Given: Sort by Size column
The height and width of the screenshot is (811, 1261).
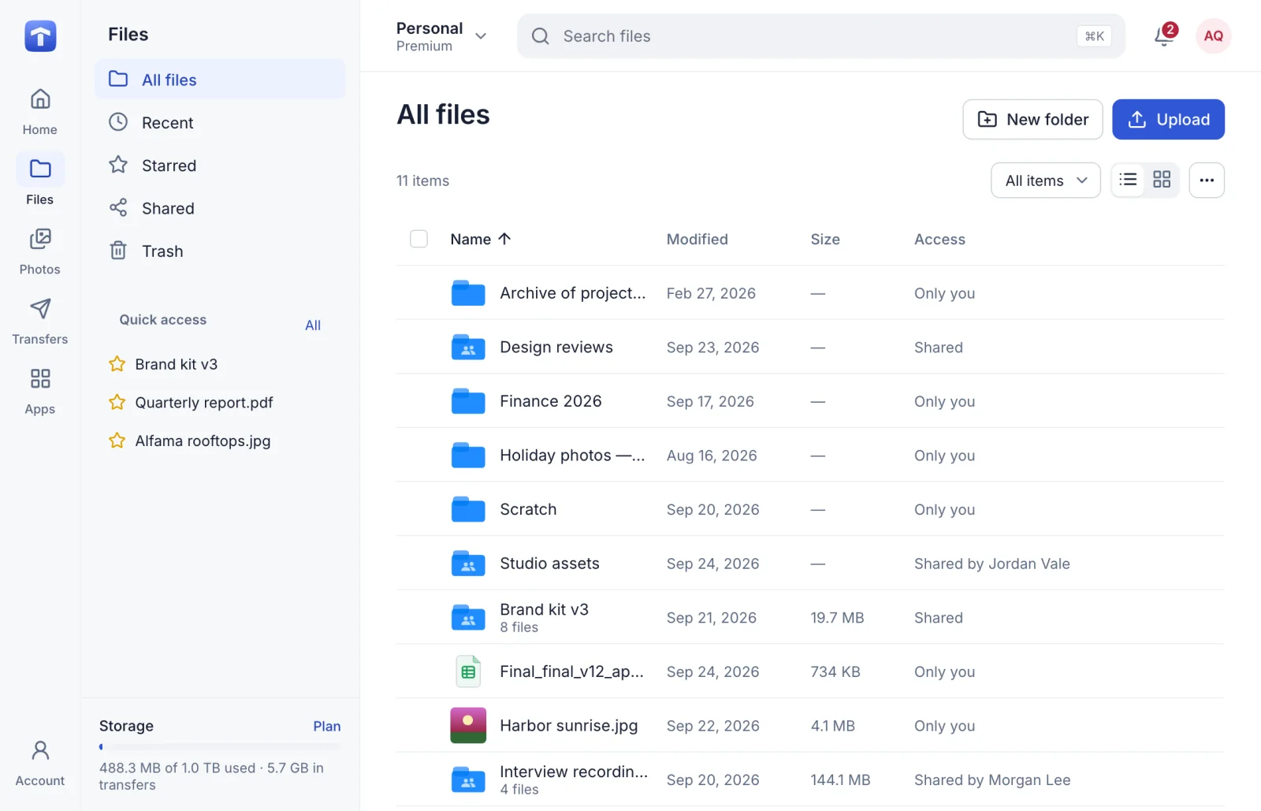Looking at the screenshot, I should pyautogui.click(x=825, y=239).
